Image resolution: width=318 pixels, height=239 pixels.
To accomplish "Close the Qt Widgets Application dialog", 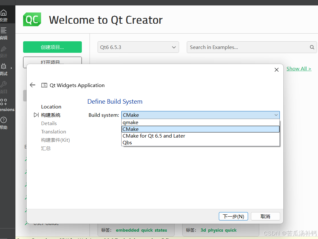I will pyautogui.click(x=276, y=70).
